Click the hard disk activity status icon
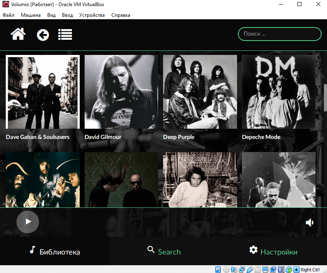Image resolution: width=327 pixels, height=273 pixels. [218, 269]
